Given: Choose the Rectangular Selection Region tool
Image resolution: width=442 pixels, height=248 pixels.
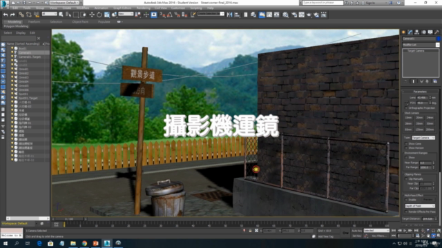Looking at the screenshot, I should pyautogui.click(x=76, y=14).
